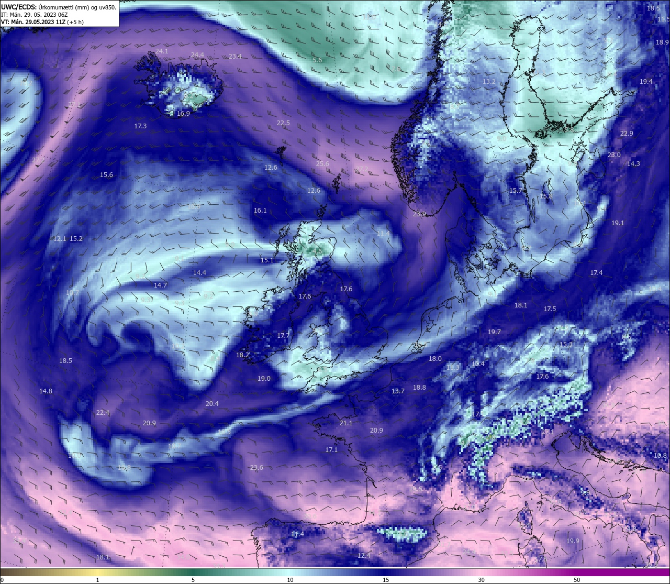This screenshot has height=584, width=670.
Task: Click the 20.4 map value
Action: (x=212, y=404)
